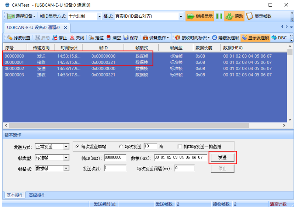295x207 pixels.
Task: Click the 定位 locate icon
Action: click(97, 38)
